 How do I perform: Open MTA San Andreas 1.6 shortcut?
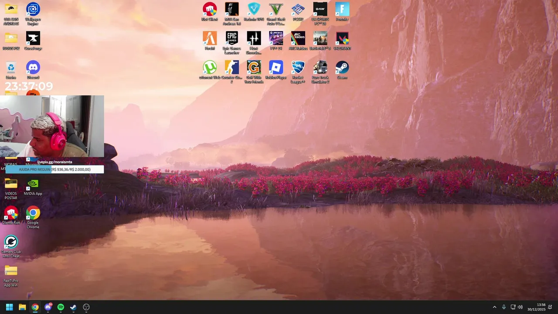point(232,14)
